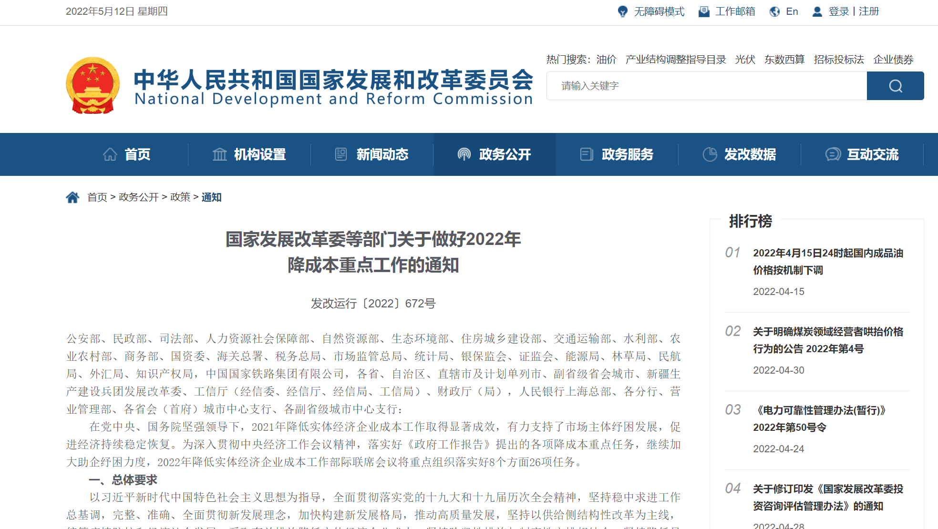The width and height of the screenshot is (938, 529).
Task: Click the user icon beside 登录
Action: 817,11
